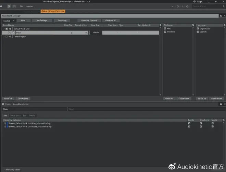
Task: Close the SoundBank Editor panel
Action: click(x=225, y=104)
